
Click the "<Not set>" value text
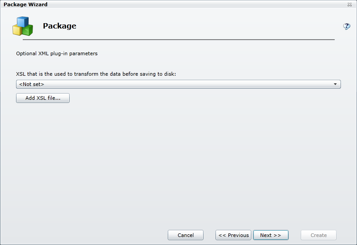[32, 84]
